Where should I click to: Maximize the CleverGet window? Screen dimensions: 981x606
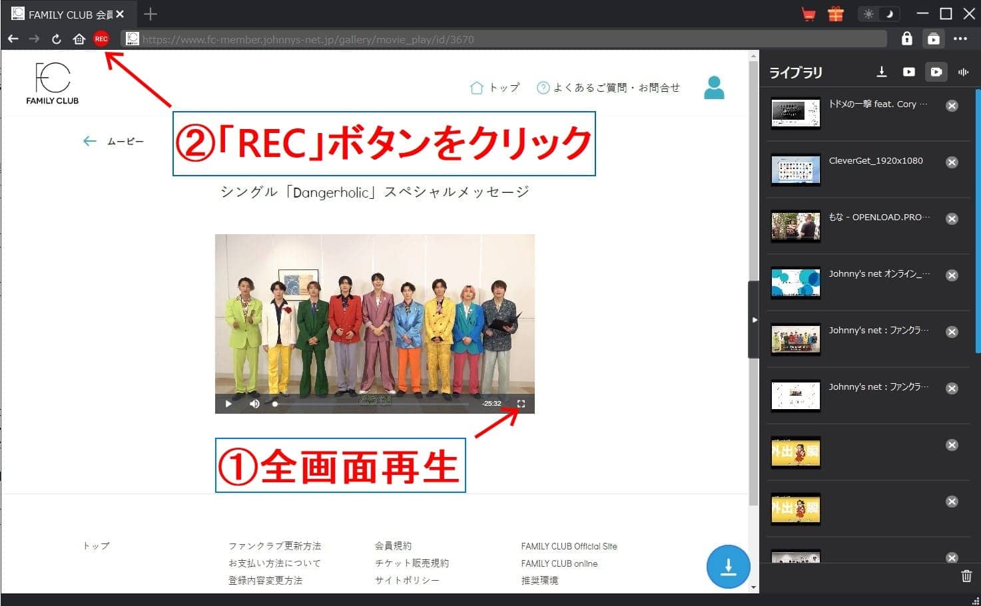pyautogui.click(x=946, y=14)
